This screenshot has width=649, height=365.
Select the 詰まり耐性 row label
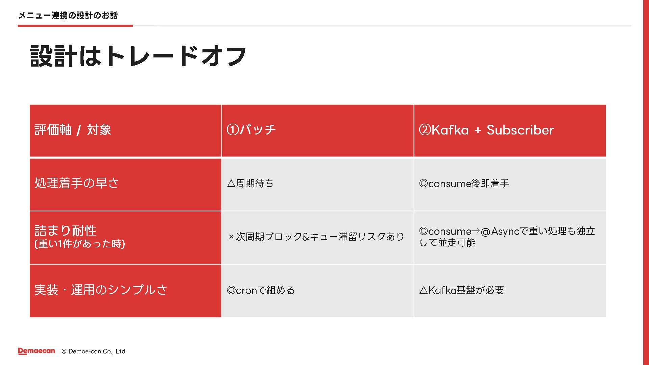click(66, 230)
